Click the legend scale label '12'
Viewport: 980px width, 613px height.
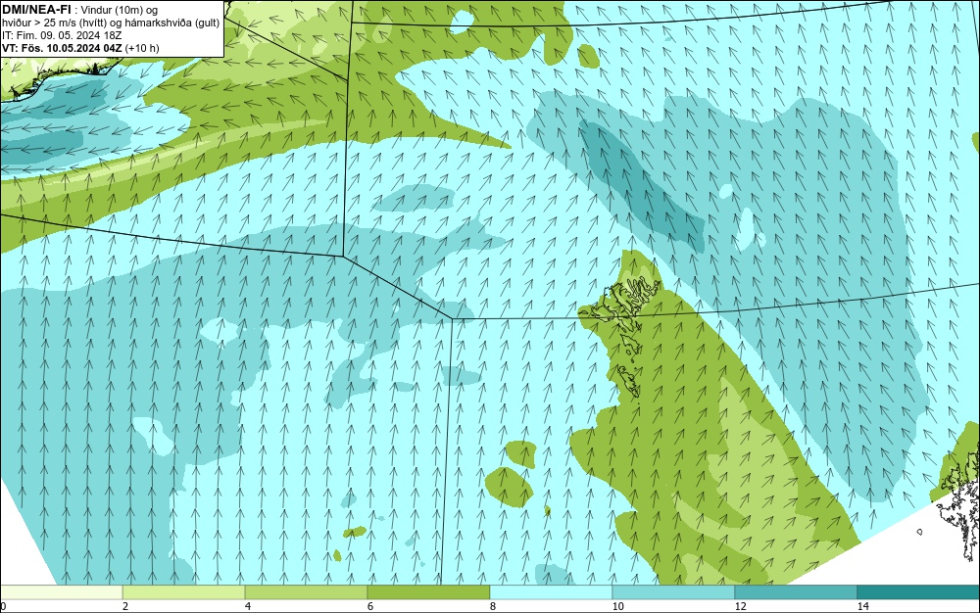[x=741, y=606]
